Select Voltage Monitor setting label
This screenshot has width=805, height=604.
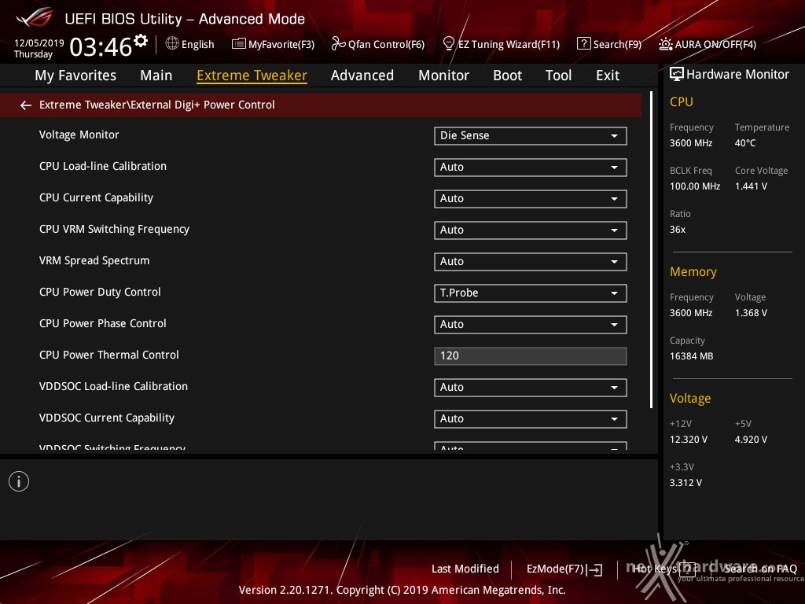pyautogui.click(x=79, y=134)
